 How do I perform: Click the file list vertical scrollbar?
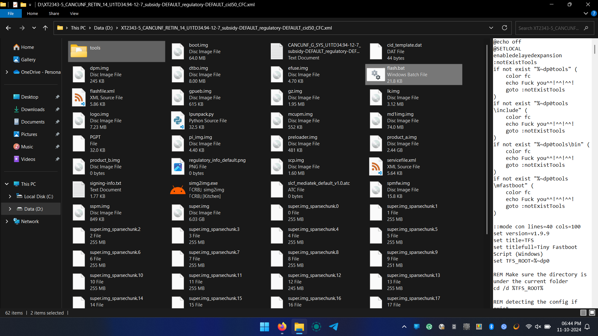click(x=487, y=140)
